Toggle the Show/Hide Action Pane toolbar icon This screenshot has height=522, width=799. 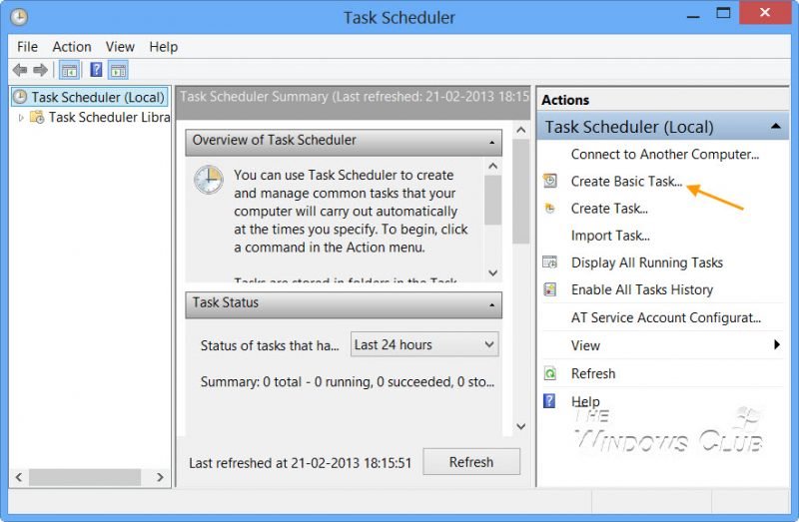click(x=118, y=70)
